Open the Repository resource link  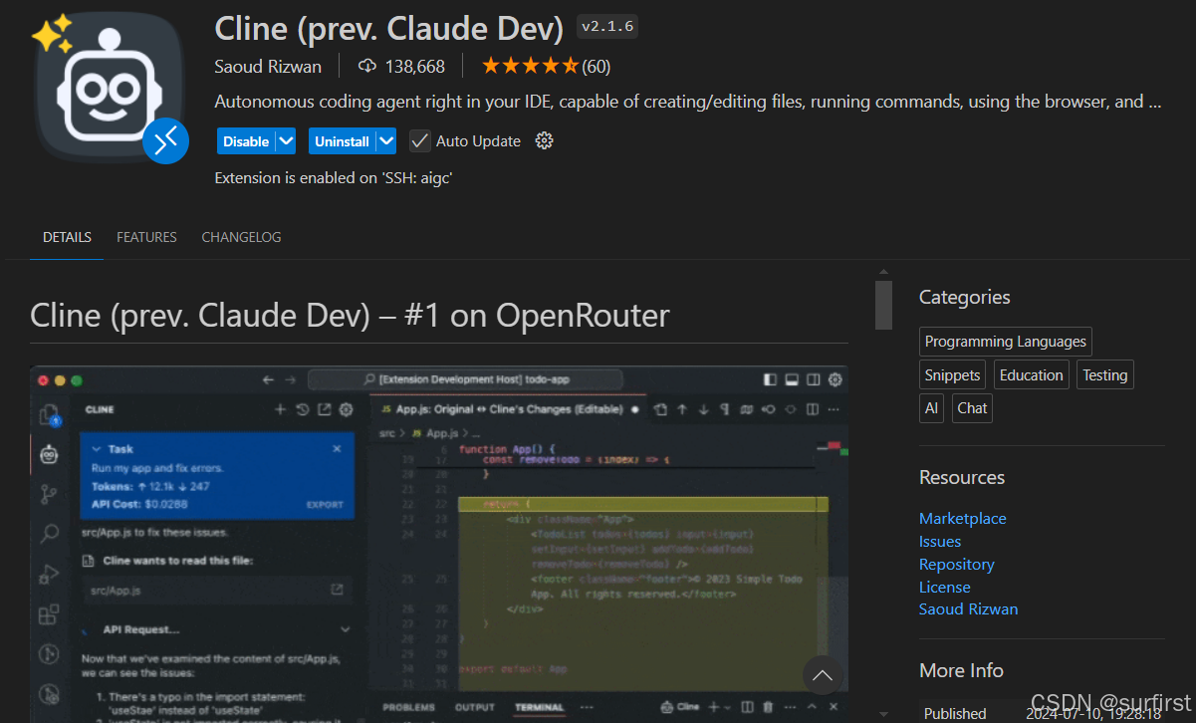[956, 564]
